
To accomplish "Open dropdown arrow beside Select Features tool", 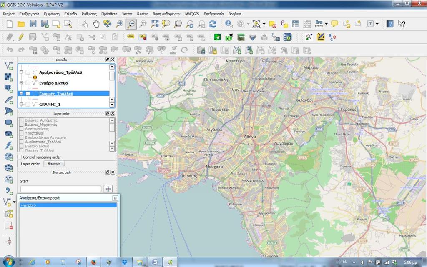I will coord(264,24).
